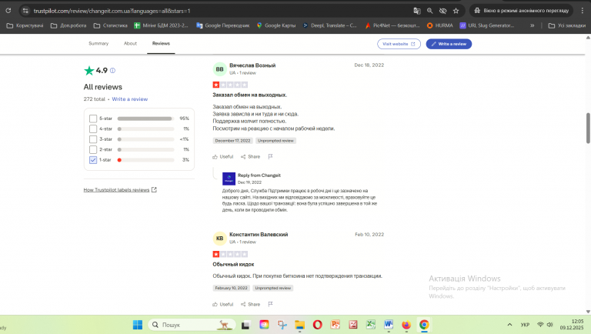The width and height of the screenshot is (591, 334).
Task: Click the taskbar search box Пошук
Action: (192, 325)
